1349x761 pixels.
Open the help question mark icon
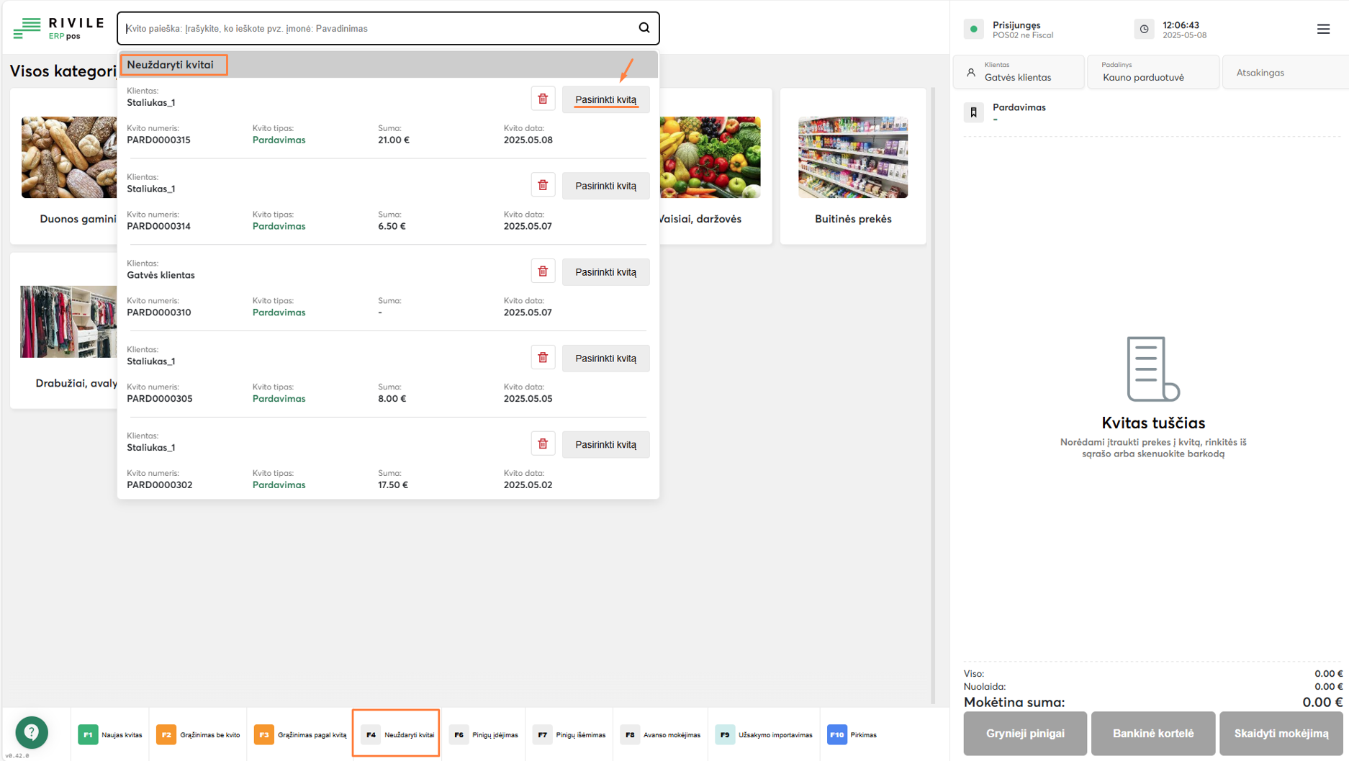[x=32, y=732]
